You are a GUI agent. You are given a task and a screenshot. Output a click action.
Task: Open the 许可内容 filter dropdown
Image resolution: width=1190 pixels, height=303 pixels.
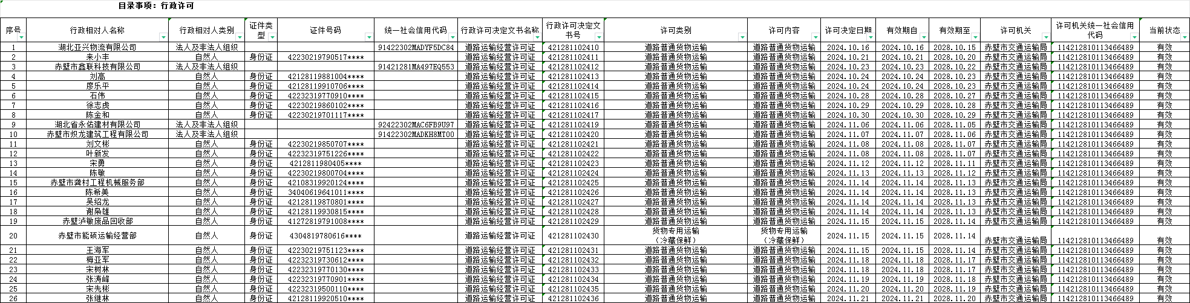816,37
